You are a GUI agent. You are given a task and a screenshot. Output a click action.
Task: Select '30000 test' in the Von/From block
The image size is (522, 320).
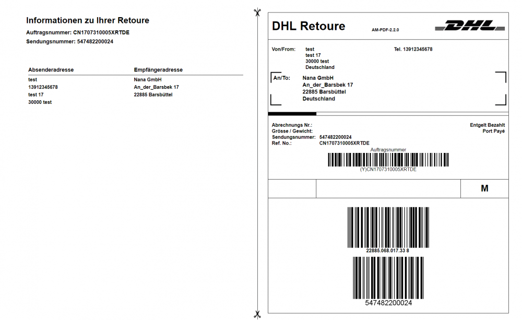click(317, 61)
